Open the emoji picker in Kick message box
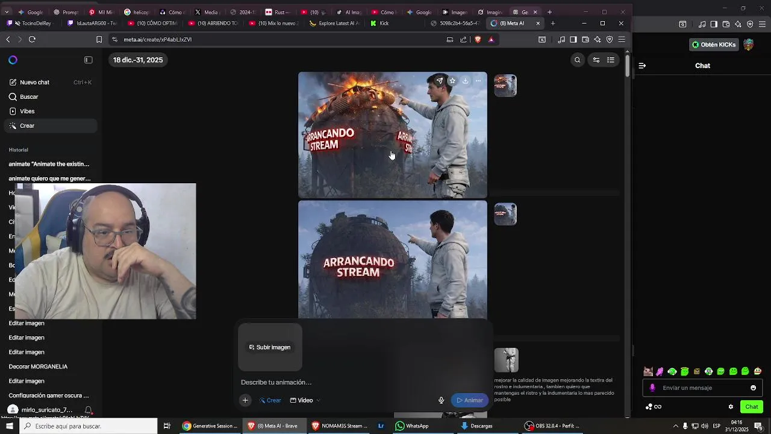The width and height of the screenshot is (771, 434). click(753, 388)
